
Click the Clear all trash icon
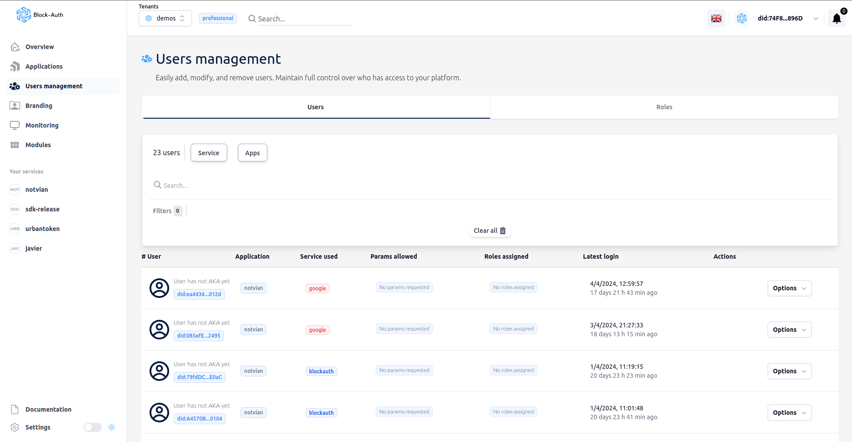tap(503, 231)
